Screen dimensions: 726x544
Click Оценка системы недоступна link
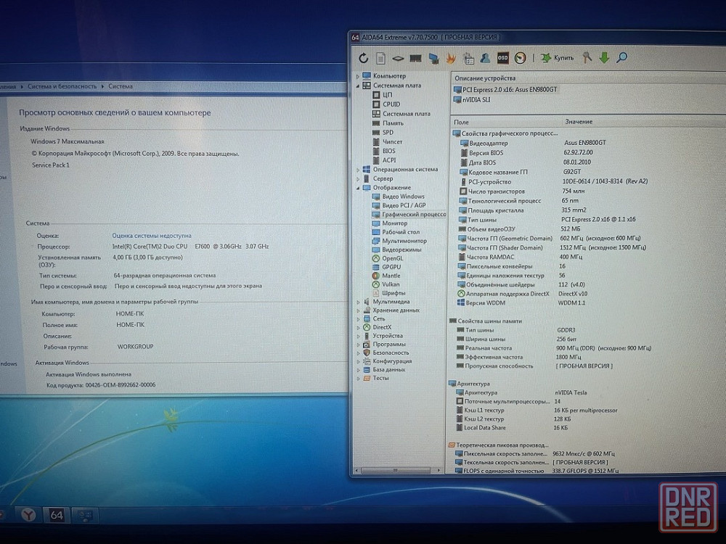(x=152, y=236)
